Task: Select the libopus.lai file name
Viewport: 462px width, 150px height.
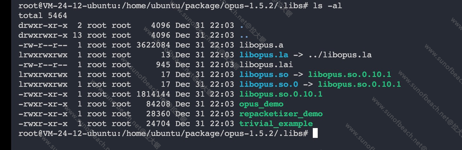Action: (x=266, y=65)
